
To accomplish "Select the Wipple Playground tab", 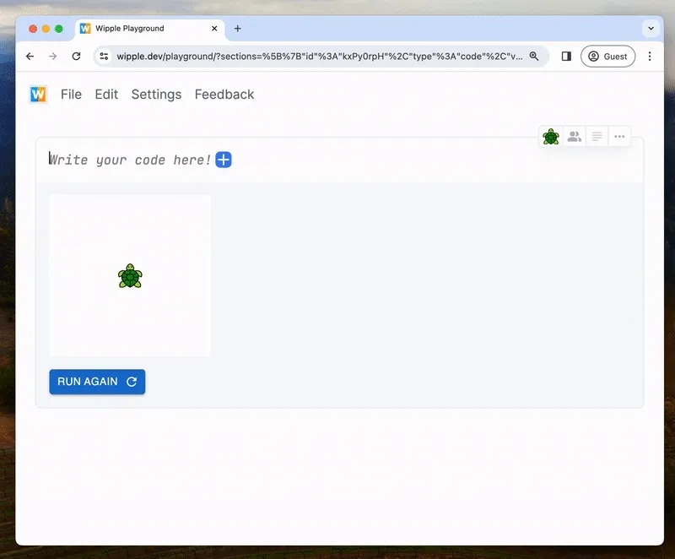I will 150,29.
